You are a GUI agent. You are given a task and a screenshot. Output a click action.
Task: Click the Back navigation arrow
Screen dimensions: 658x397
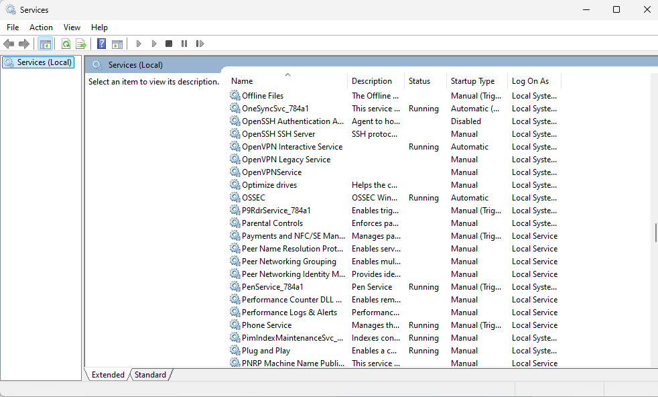point(9,44)
